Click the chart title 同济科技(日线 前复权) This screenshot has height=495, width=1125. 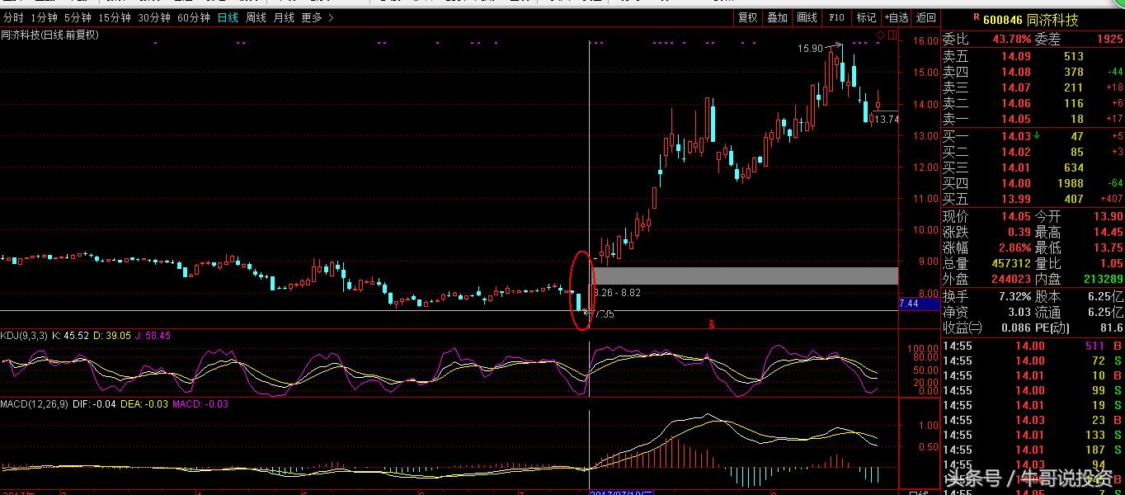(49, 35)
